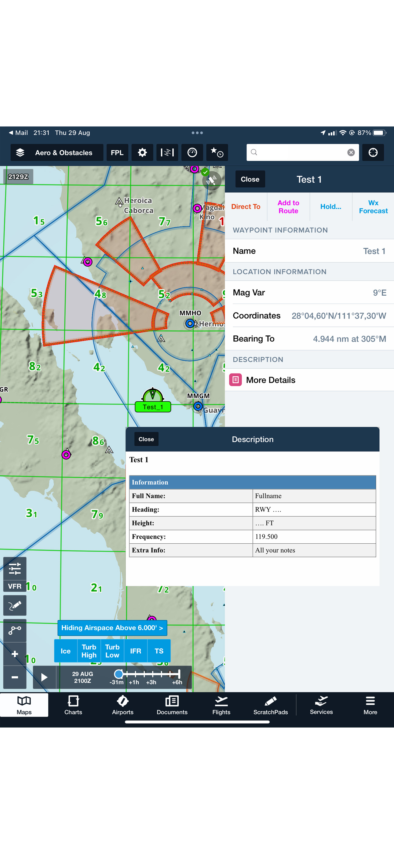Tap Add to Route

click(x=288, y=206)
